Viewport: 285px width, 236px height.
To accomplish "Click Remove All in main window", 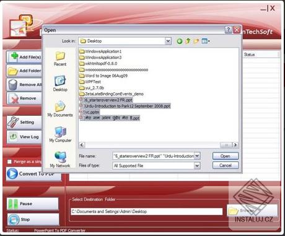I will pyautogui.click(x=24, y=85).
